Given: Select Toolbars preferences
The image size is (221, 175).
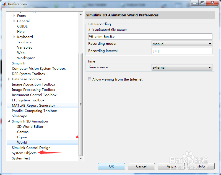Looking at the screenshot, I should (24, 42).
